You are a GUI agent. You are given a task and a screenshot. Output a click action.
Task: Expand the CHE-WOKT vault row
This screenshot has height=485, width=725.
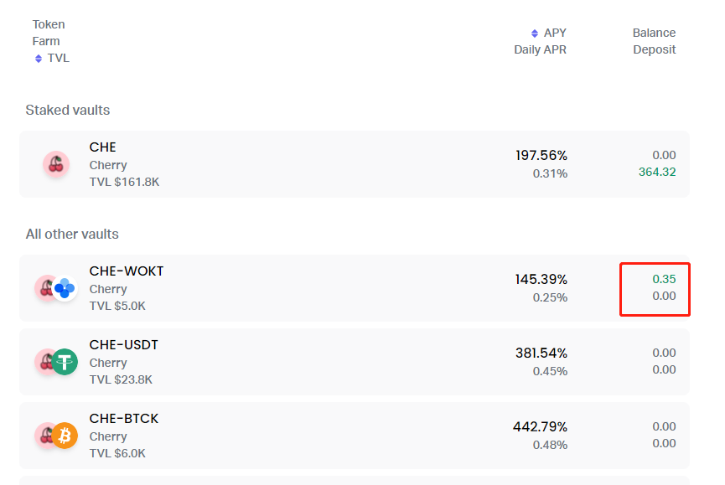[355, 288]
